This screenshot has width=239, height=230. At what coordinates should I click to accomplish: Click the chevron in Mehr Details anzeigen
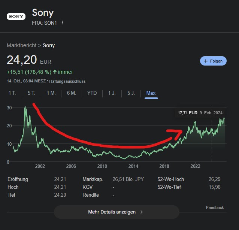click(142, 212)
